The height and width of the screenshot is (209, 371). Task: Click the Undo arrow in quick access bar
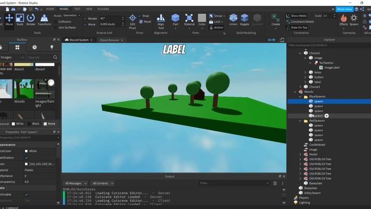(37, 9)
